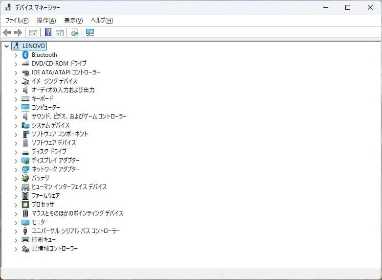Click the Device Manager title bar icon
The image size is (382, 280).
click(x=8, y=7)
